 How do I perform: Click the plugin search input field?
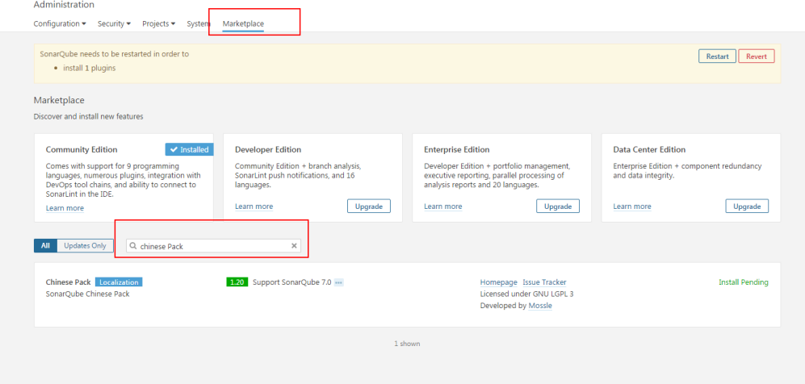tap(214, 246)
